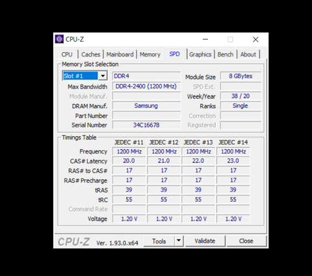The height and width of the screenshot is (276, 312).
Task: Click JEDEC #13 RAS# to CAS# value 17
Action: [x=198, y=171]
